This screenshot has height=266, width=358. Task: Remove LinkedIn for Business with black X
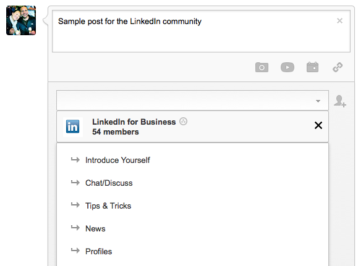pos(318,125)
